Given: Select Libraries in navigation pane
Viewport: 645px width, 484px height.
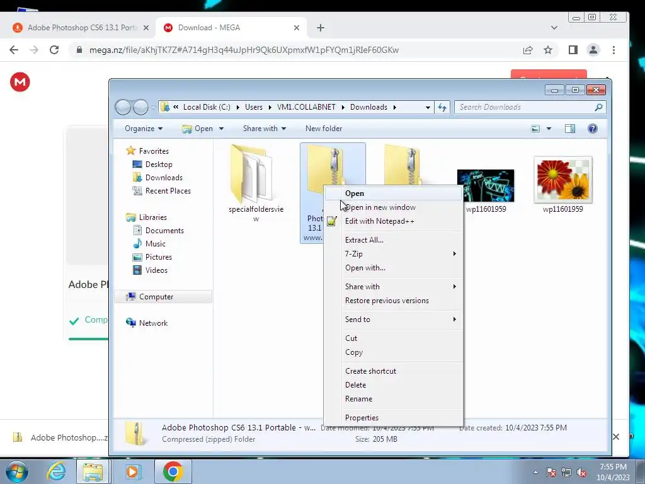Looking at the screenshot, I should coord(152,217).
